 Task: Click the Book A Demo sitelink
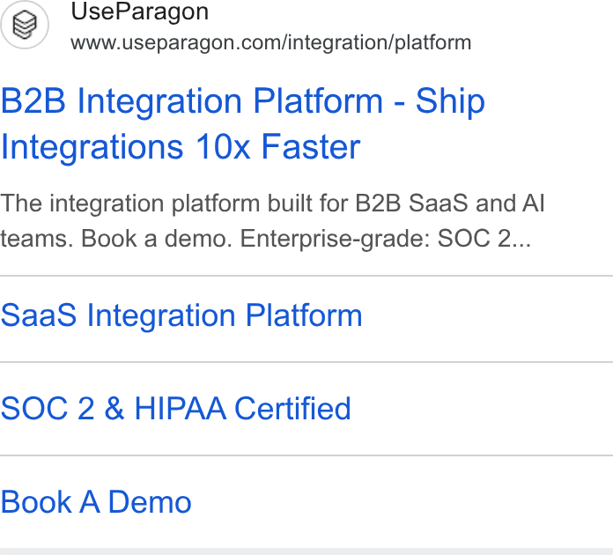96,502
